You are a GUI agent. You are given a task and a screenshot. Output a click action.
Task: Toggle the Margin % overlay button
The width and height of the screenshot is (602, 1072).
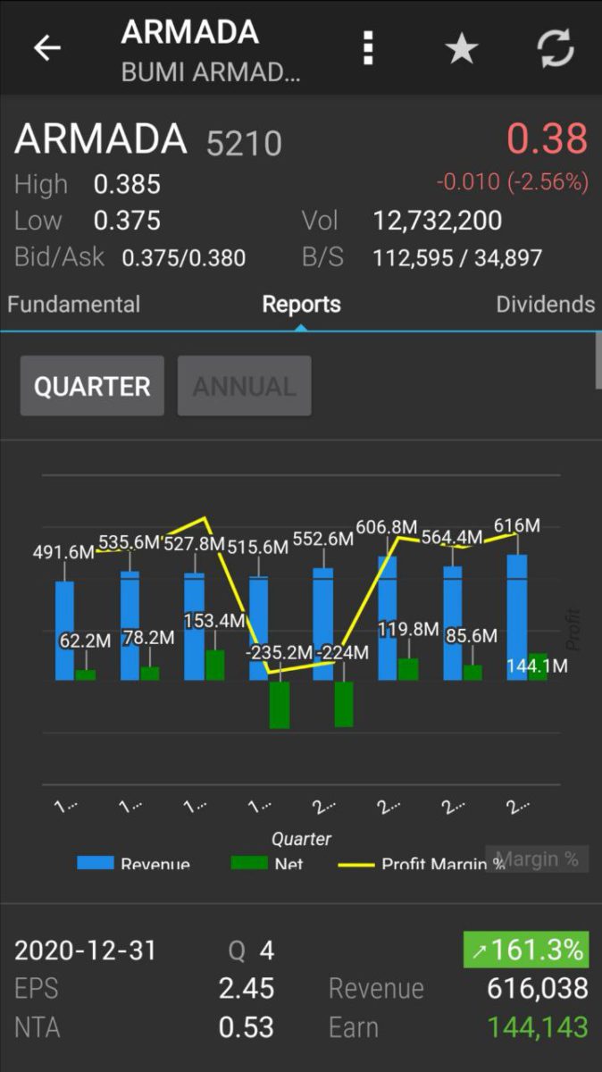point(537,859)
